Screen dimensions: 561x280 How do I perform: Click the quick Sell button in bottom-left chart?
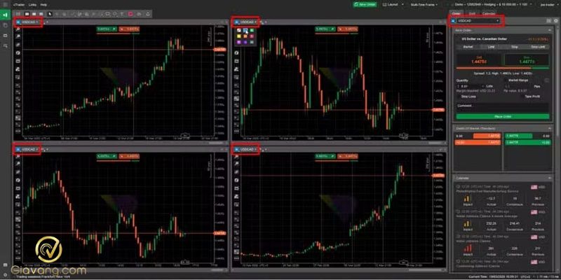click(129, 156)
